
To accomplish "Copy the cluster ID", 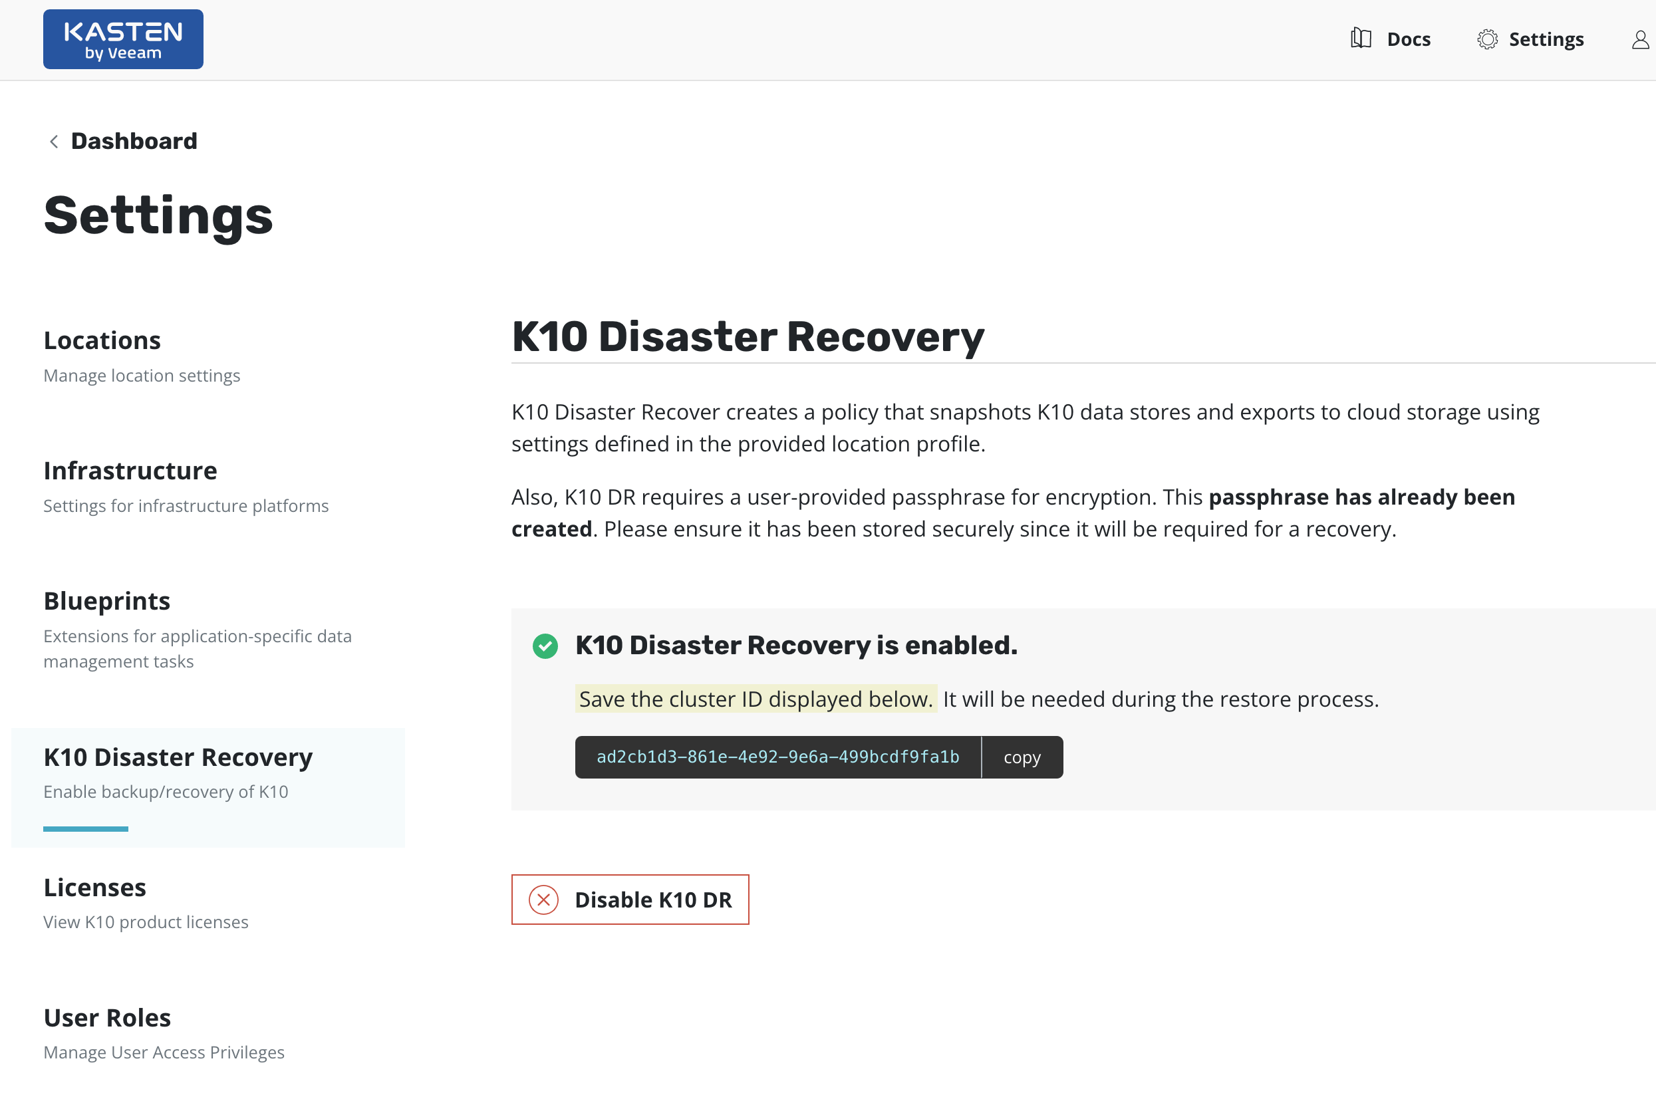I will [x=1022, y=757].
